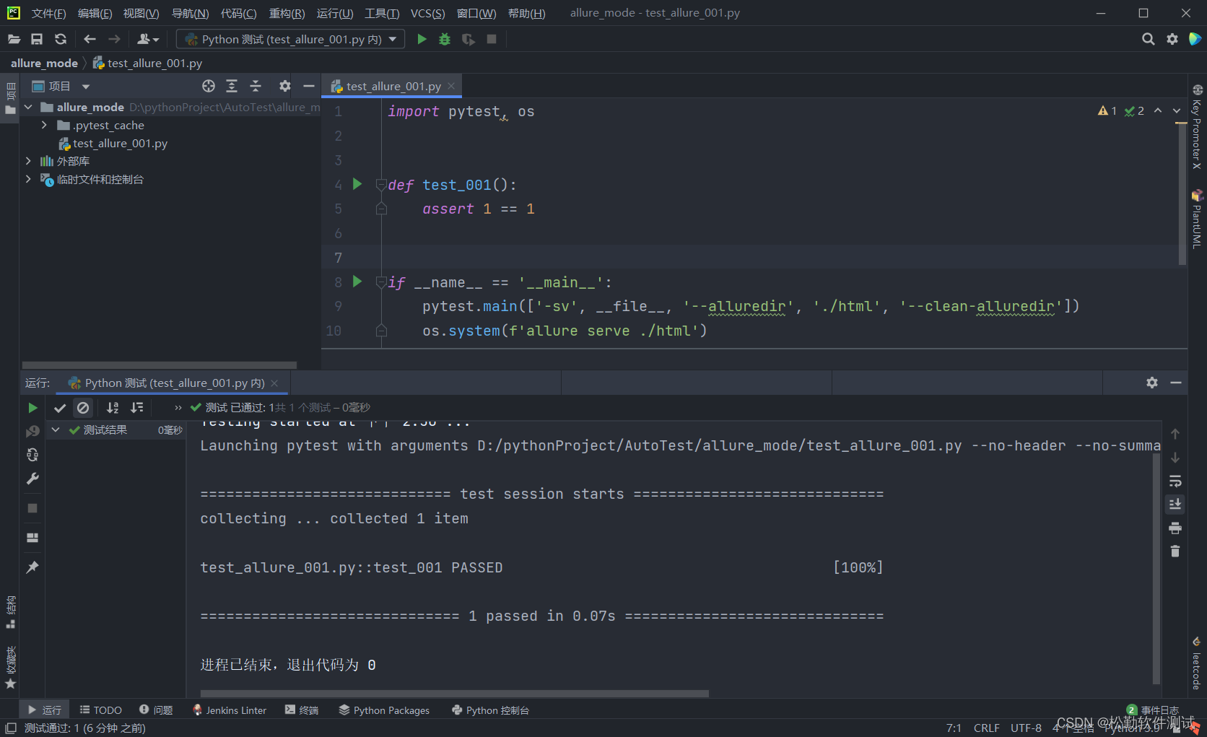Open the Python Packages tool window
Viewport: 1207px width, 737px height.
(384, 710)
